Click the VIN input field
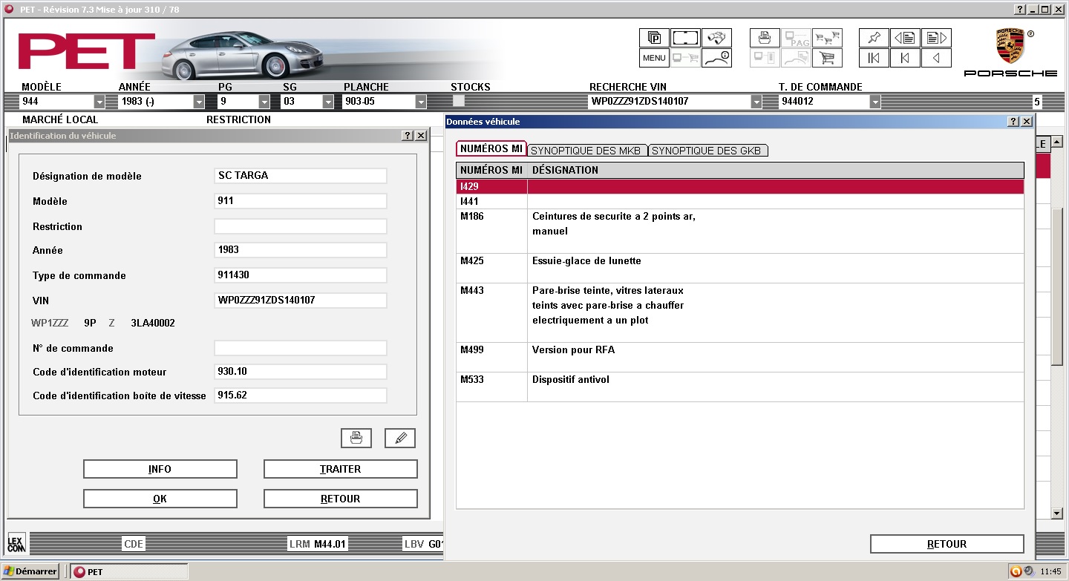1069x581 pixels. click(x=301, y=301)
